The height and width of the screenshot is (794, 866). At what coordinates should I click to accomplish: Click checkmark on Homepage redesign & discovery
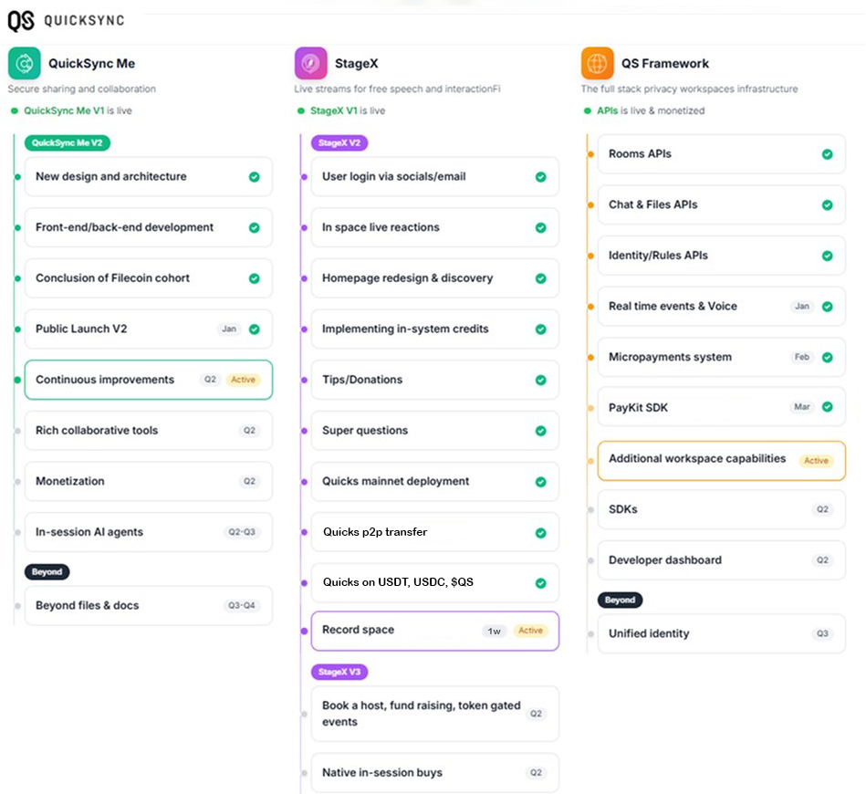541,278
